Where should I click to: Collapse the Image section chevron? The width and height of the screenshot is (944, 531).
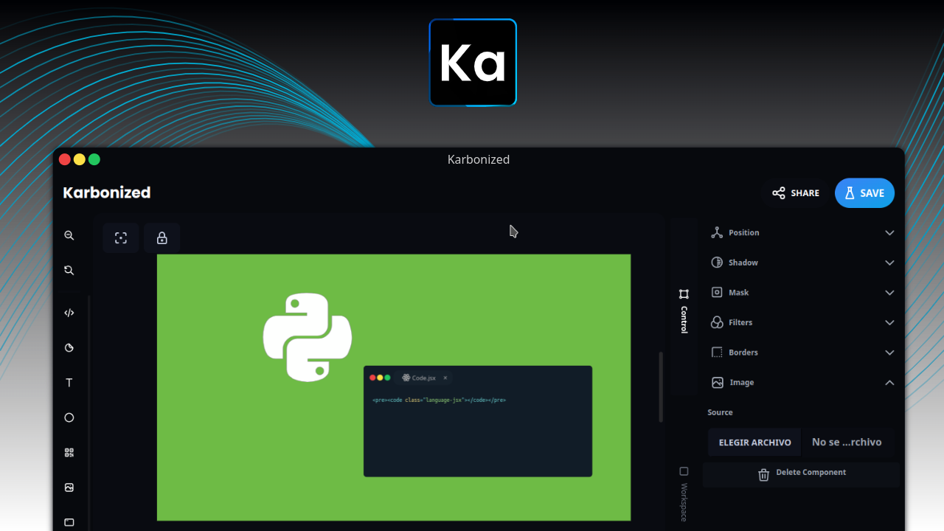889,383
